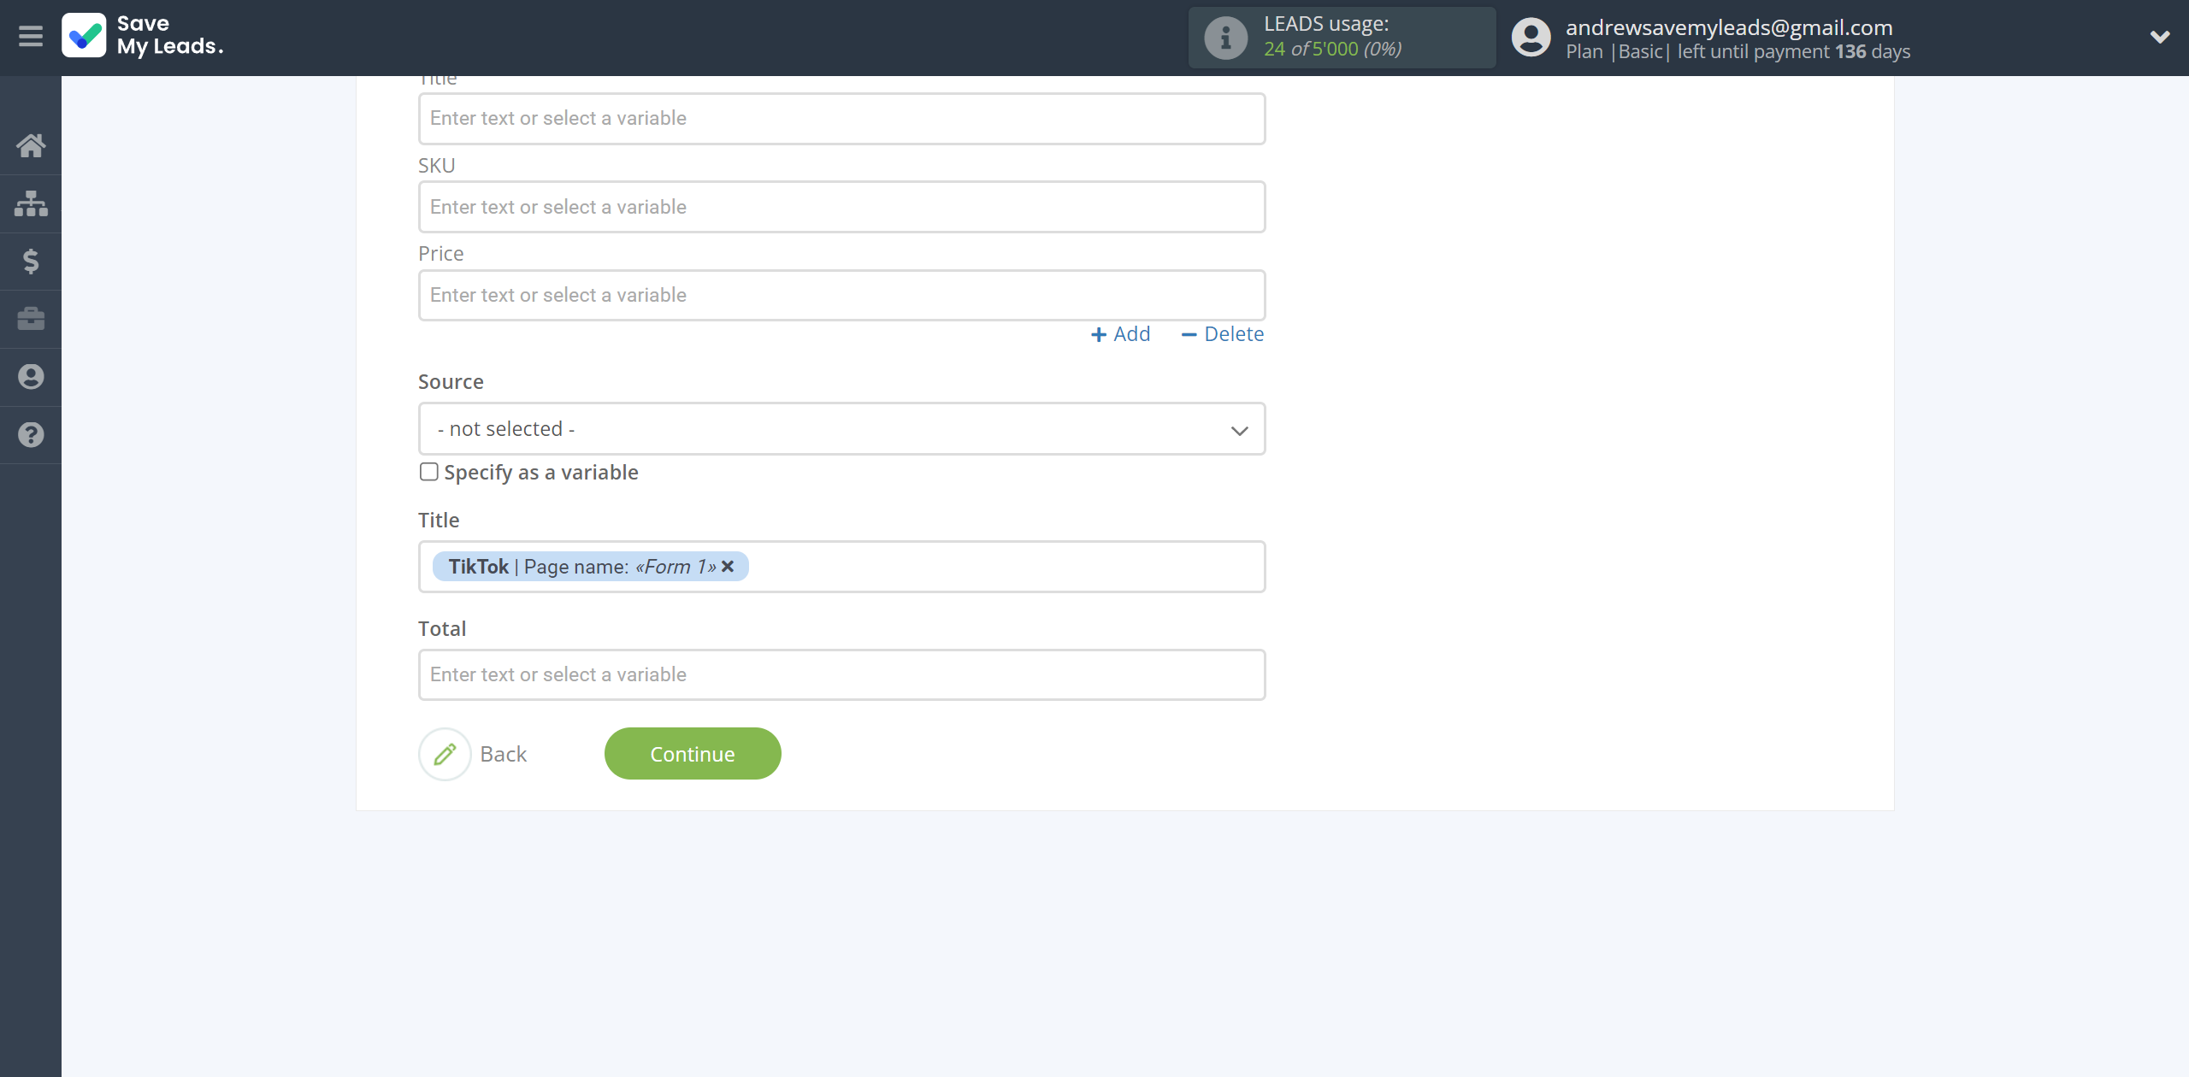Screen dimensions: 2189x1077
Task: Expand the account menu chevron
Action: [x=2160, y=37]
